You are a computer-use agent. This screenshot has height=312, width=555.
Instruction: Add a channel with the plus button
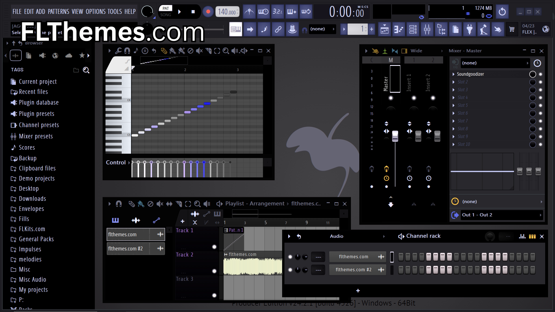(358, 291)
